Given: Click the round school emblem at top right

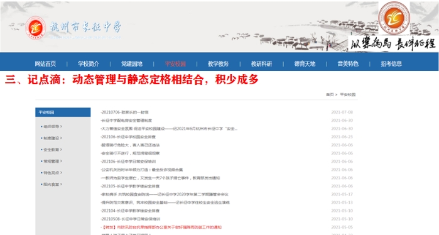Looking at the screenshot, I should [394, 18].
